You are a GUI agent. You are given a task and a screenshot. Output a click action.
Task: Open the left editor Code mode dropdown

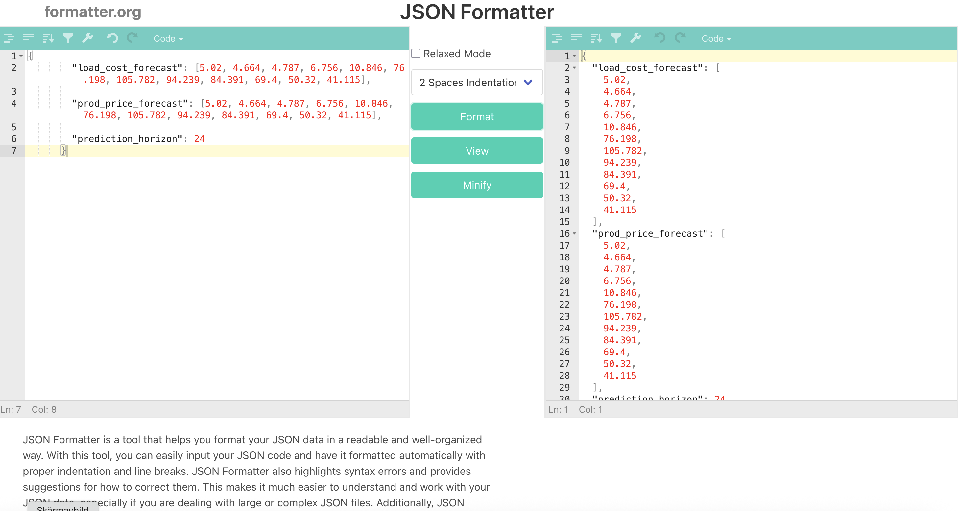tap(168, 39)
